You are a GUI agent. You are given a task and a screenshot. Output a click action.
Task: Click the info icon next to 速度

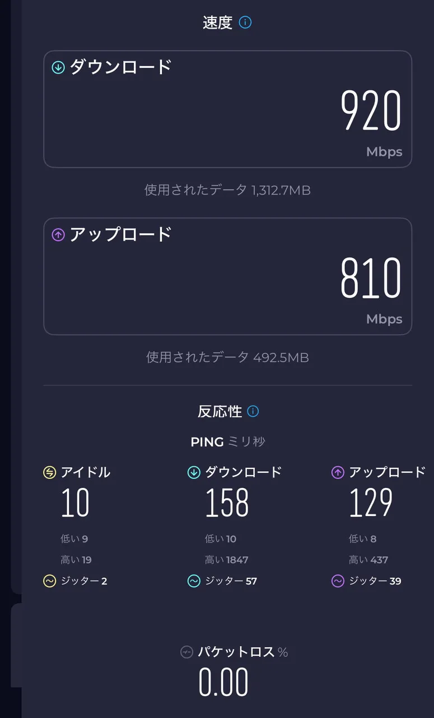coord(245,22)
